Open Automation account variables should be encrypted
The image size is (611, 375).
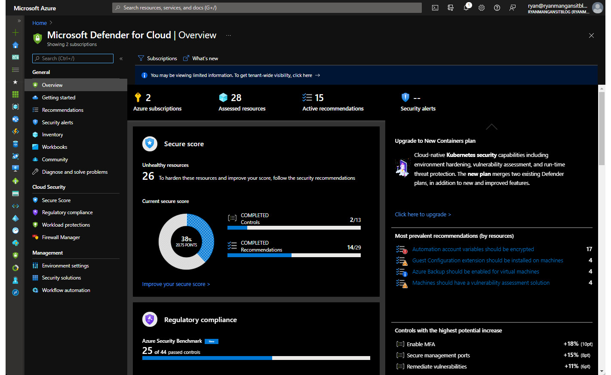click(x=473, y=249)
